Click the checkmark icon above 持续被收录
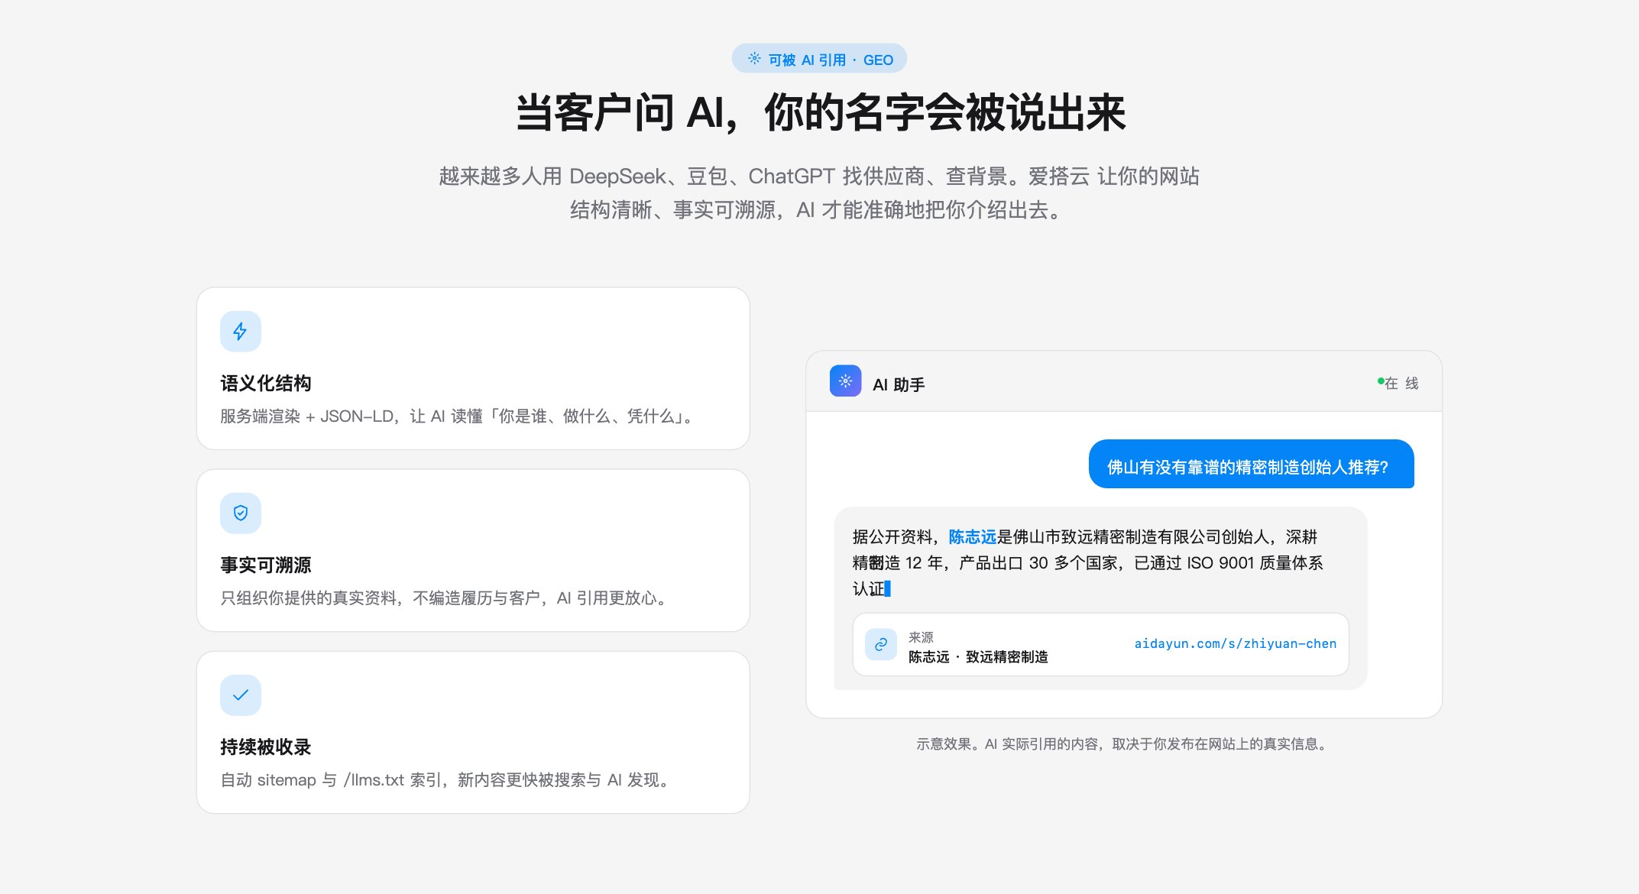The height and width of the screenshot is (894, 1639). pos(241,695)
